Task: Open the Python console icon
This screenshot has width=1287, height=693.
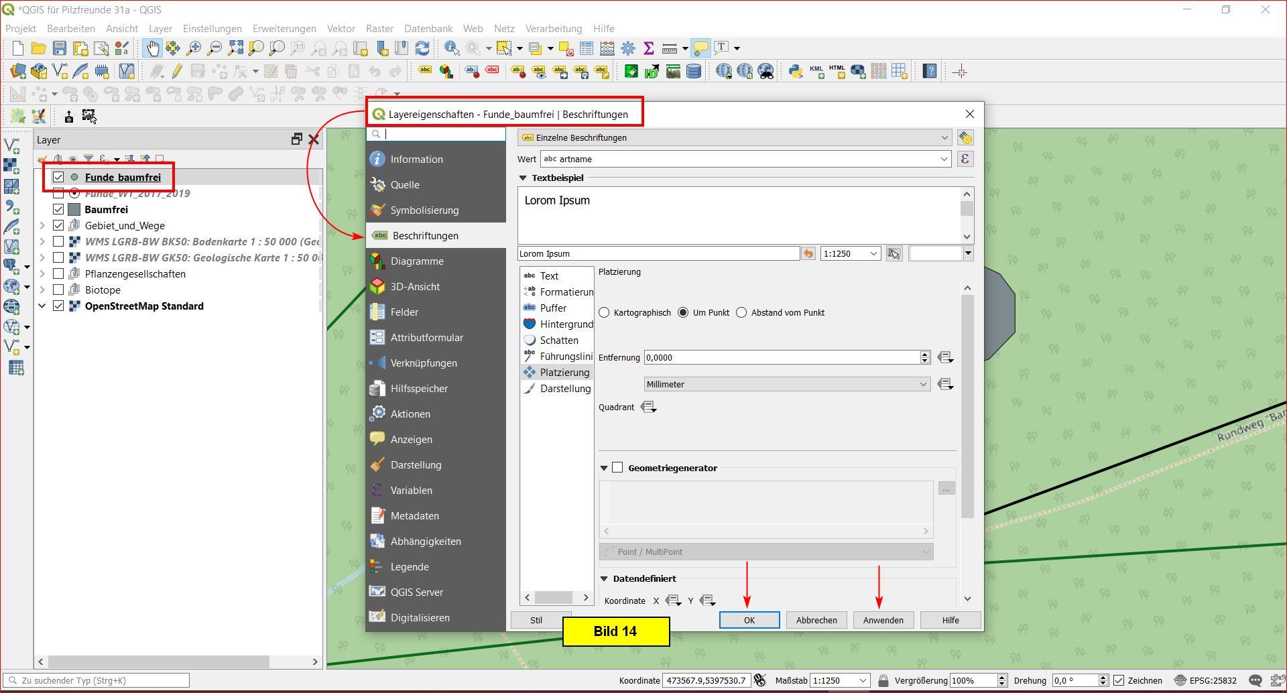Action: tap(795, 71)
